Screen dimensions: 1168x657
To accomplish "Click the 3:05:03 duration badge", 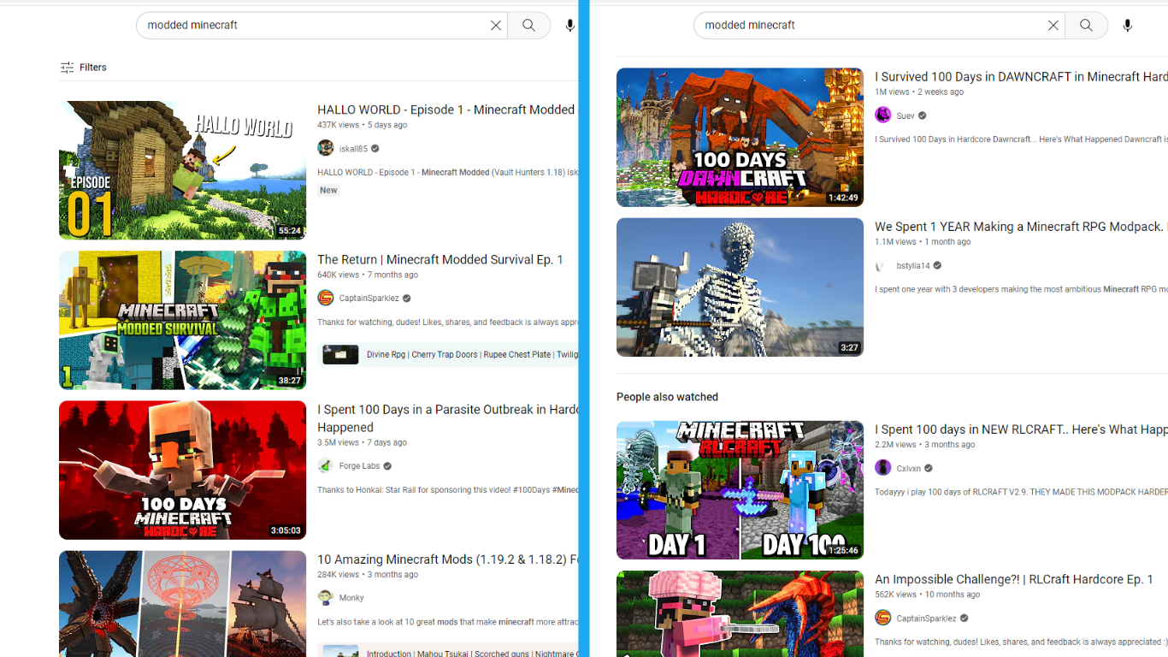I will point(286,530).
